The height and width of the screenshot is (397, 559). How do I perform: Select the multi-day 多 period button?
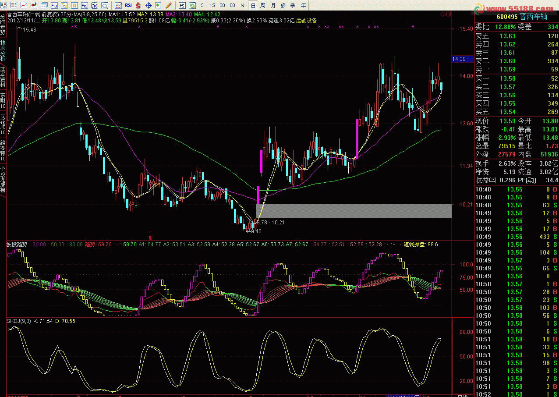click(x=283, y=5)
